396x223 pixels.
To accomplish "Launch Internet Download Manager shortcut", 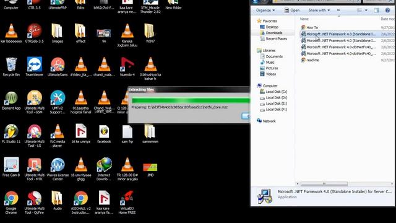I will pos(104,169).
